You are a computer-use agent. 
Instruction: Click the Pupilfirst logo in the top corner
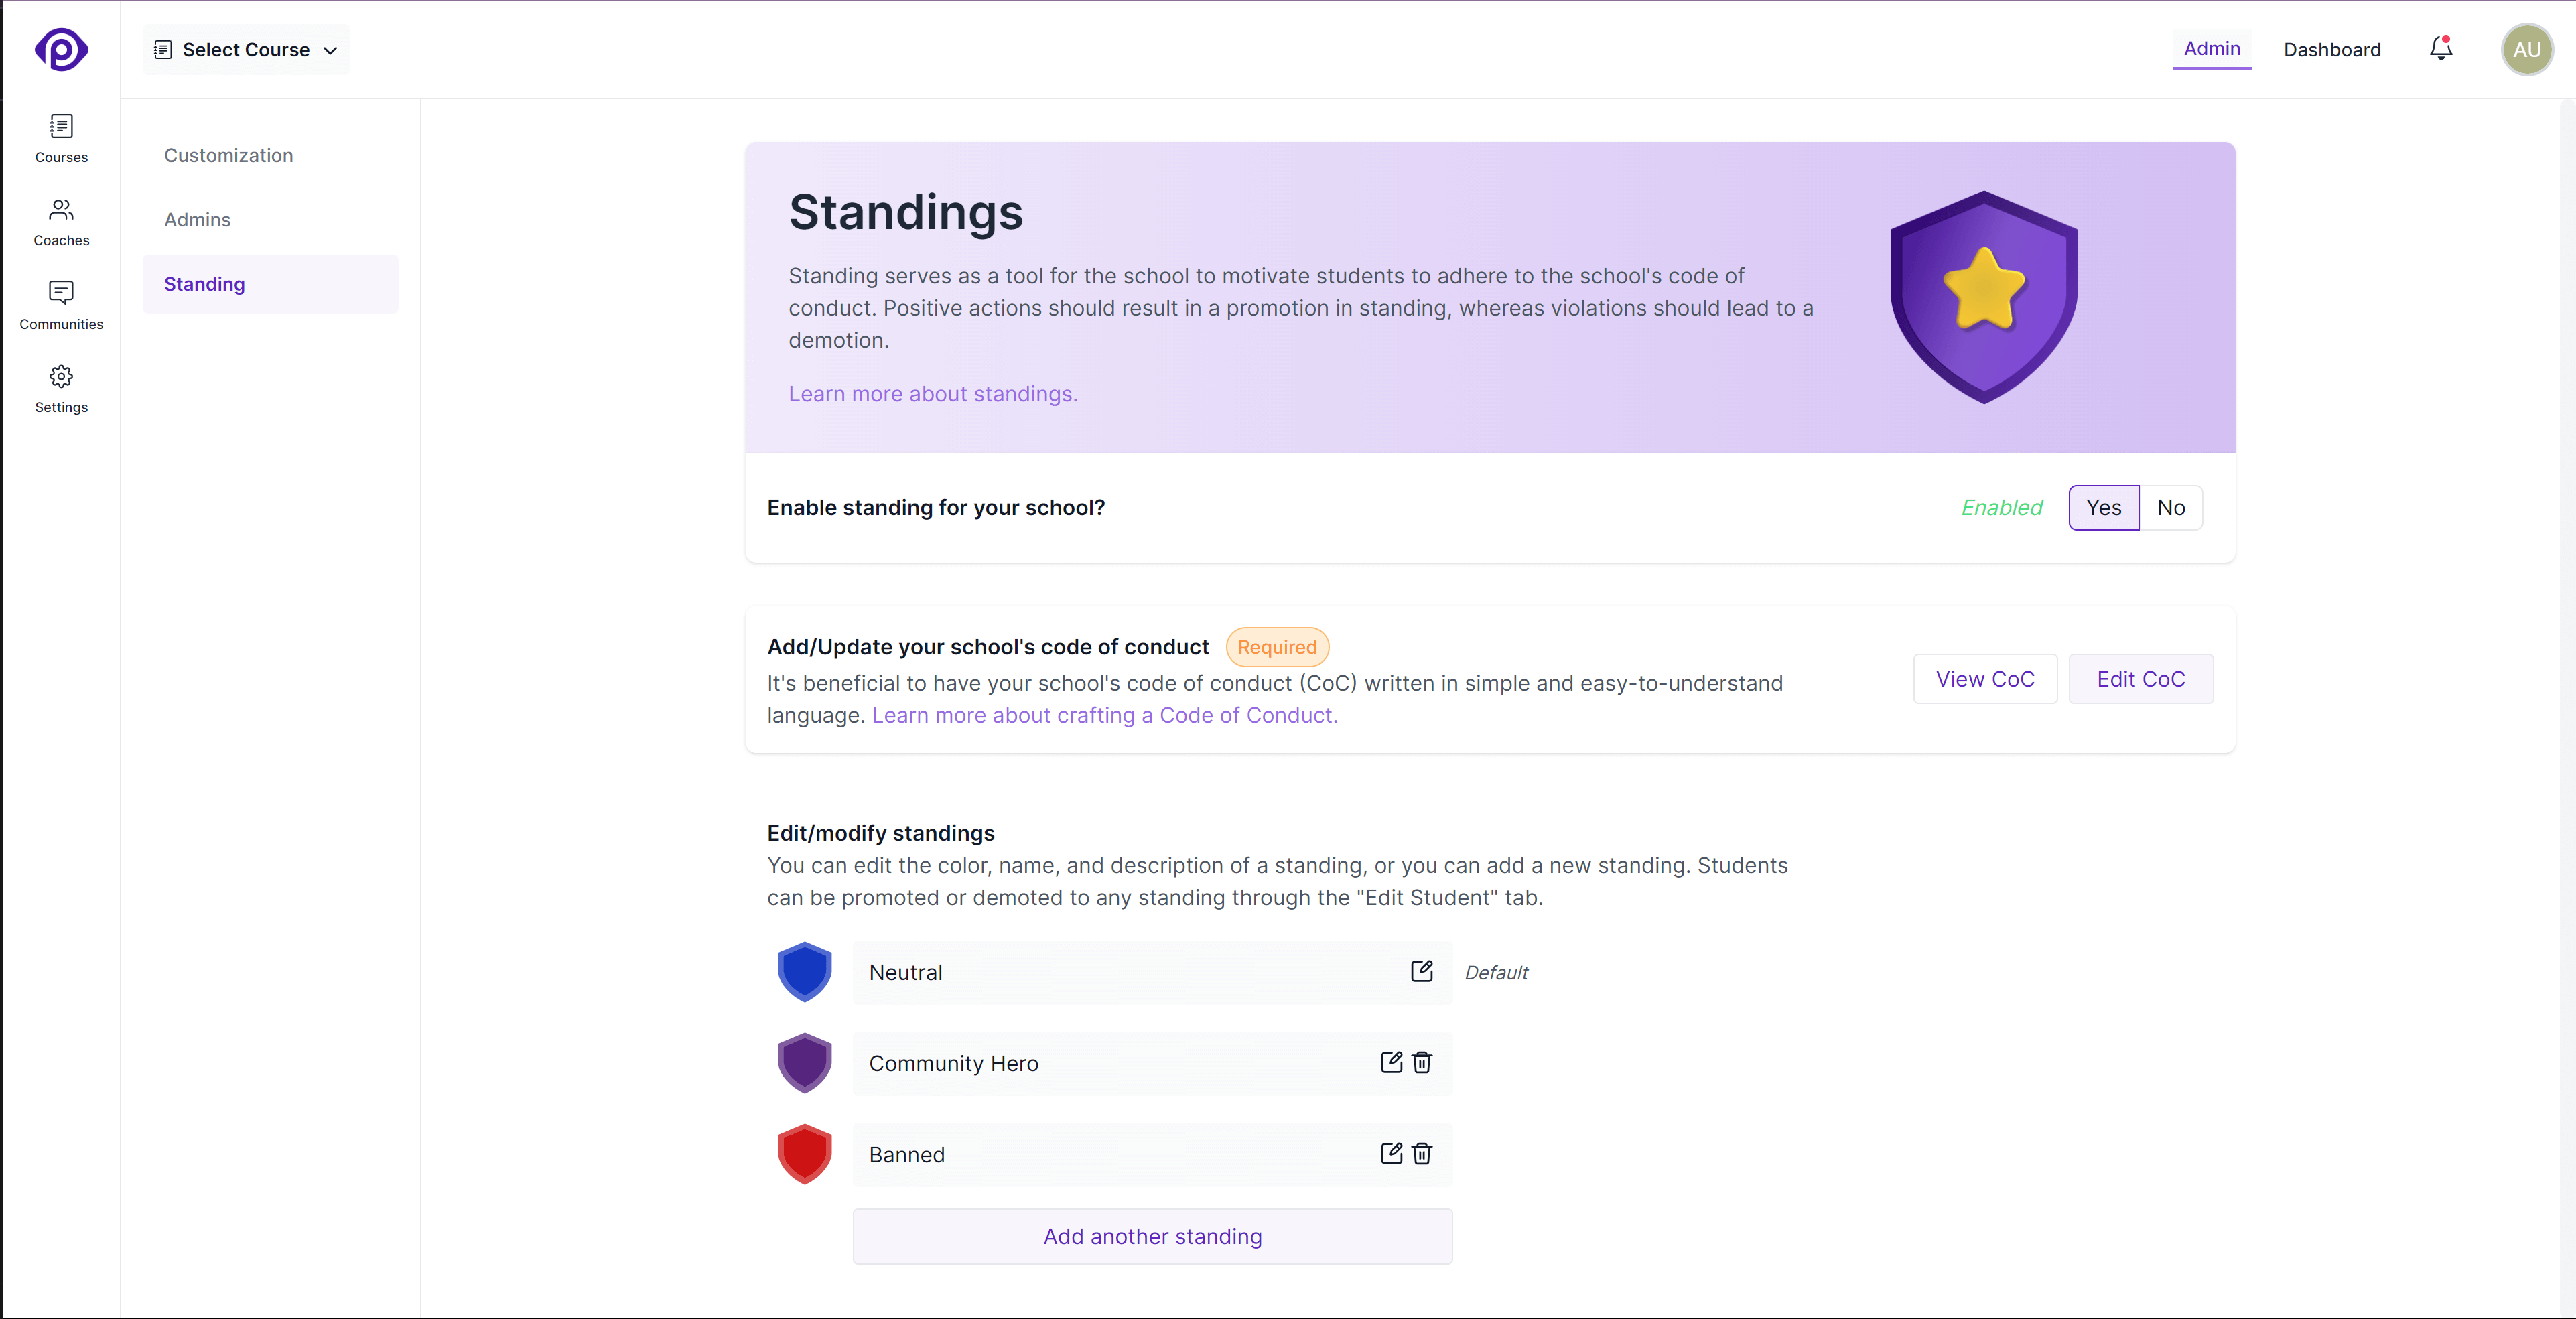pos(61,49)
